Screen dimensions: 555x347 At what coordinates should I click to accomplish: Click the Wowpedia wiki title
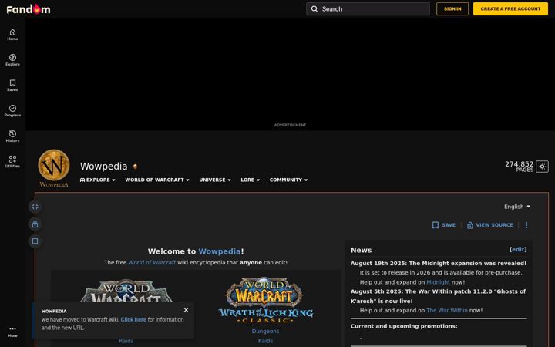click(x=104, y=166)
